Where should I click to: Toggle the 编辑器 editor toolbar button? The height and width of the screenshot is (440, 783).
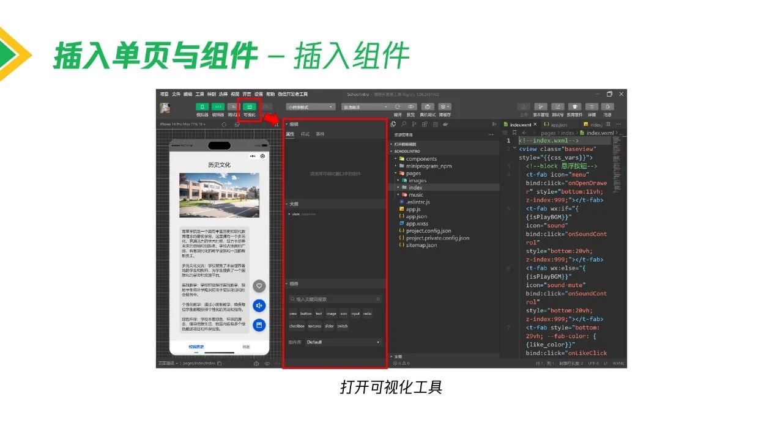(218, 107)
